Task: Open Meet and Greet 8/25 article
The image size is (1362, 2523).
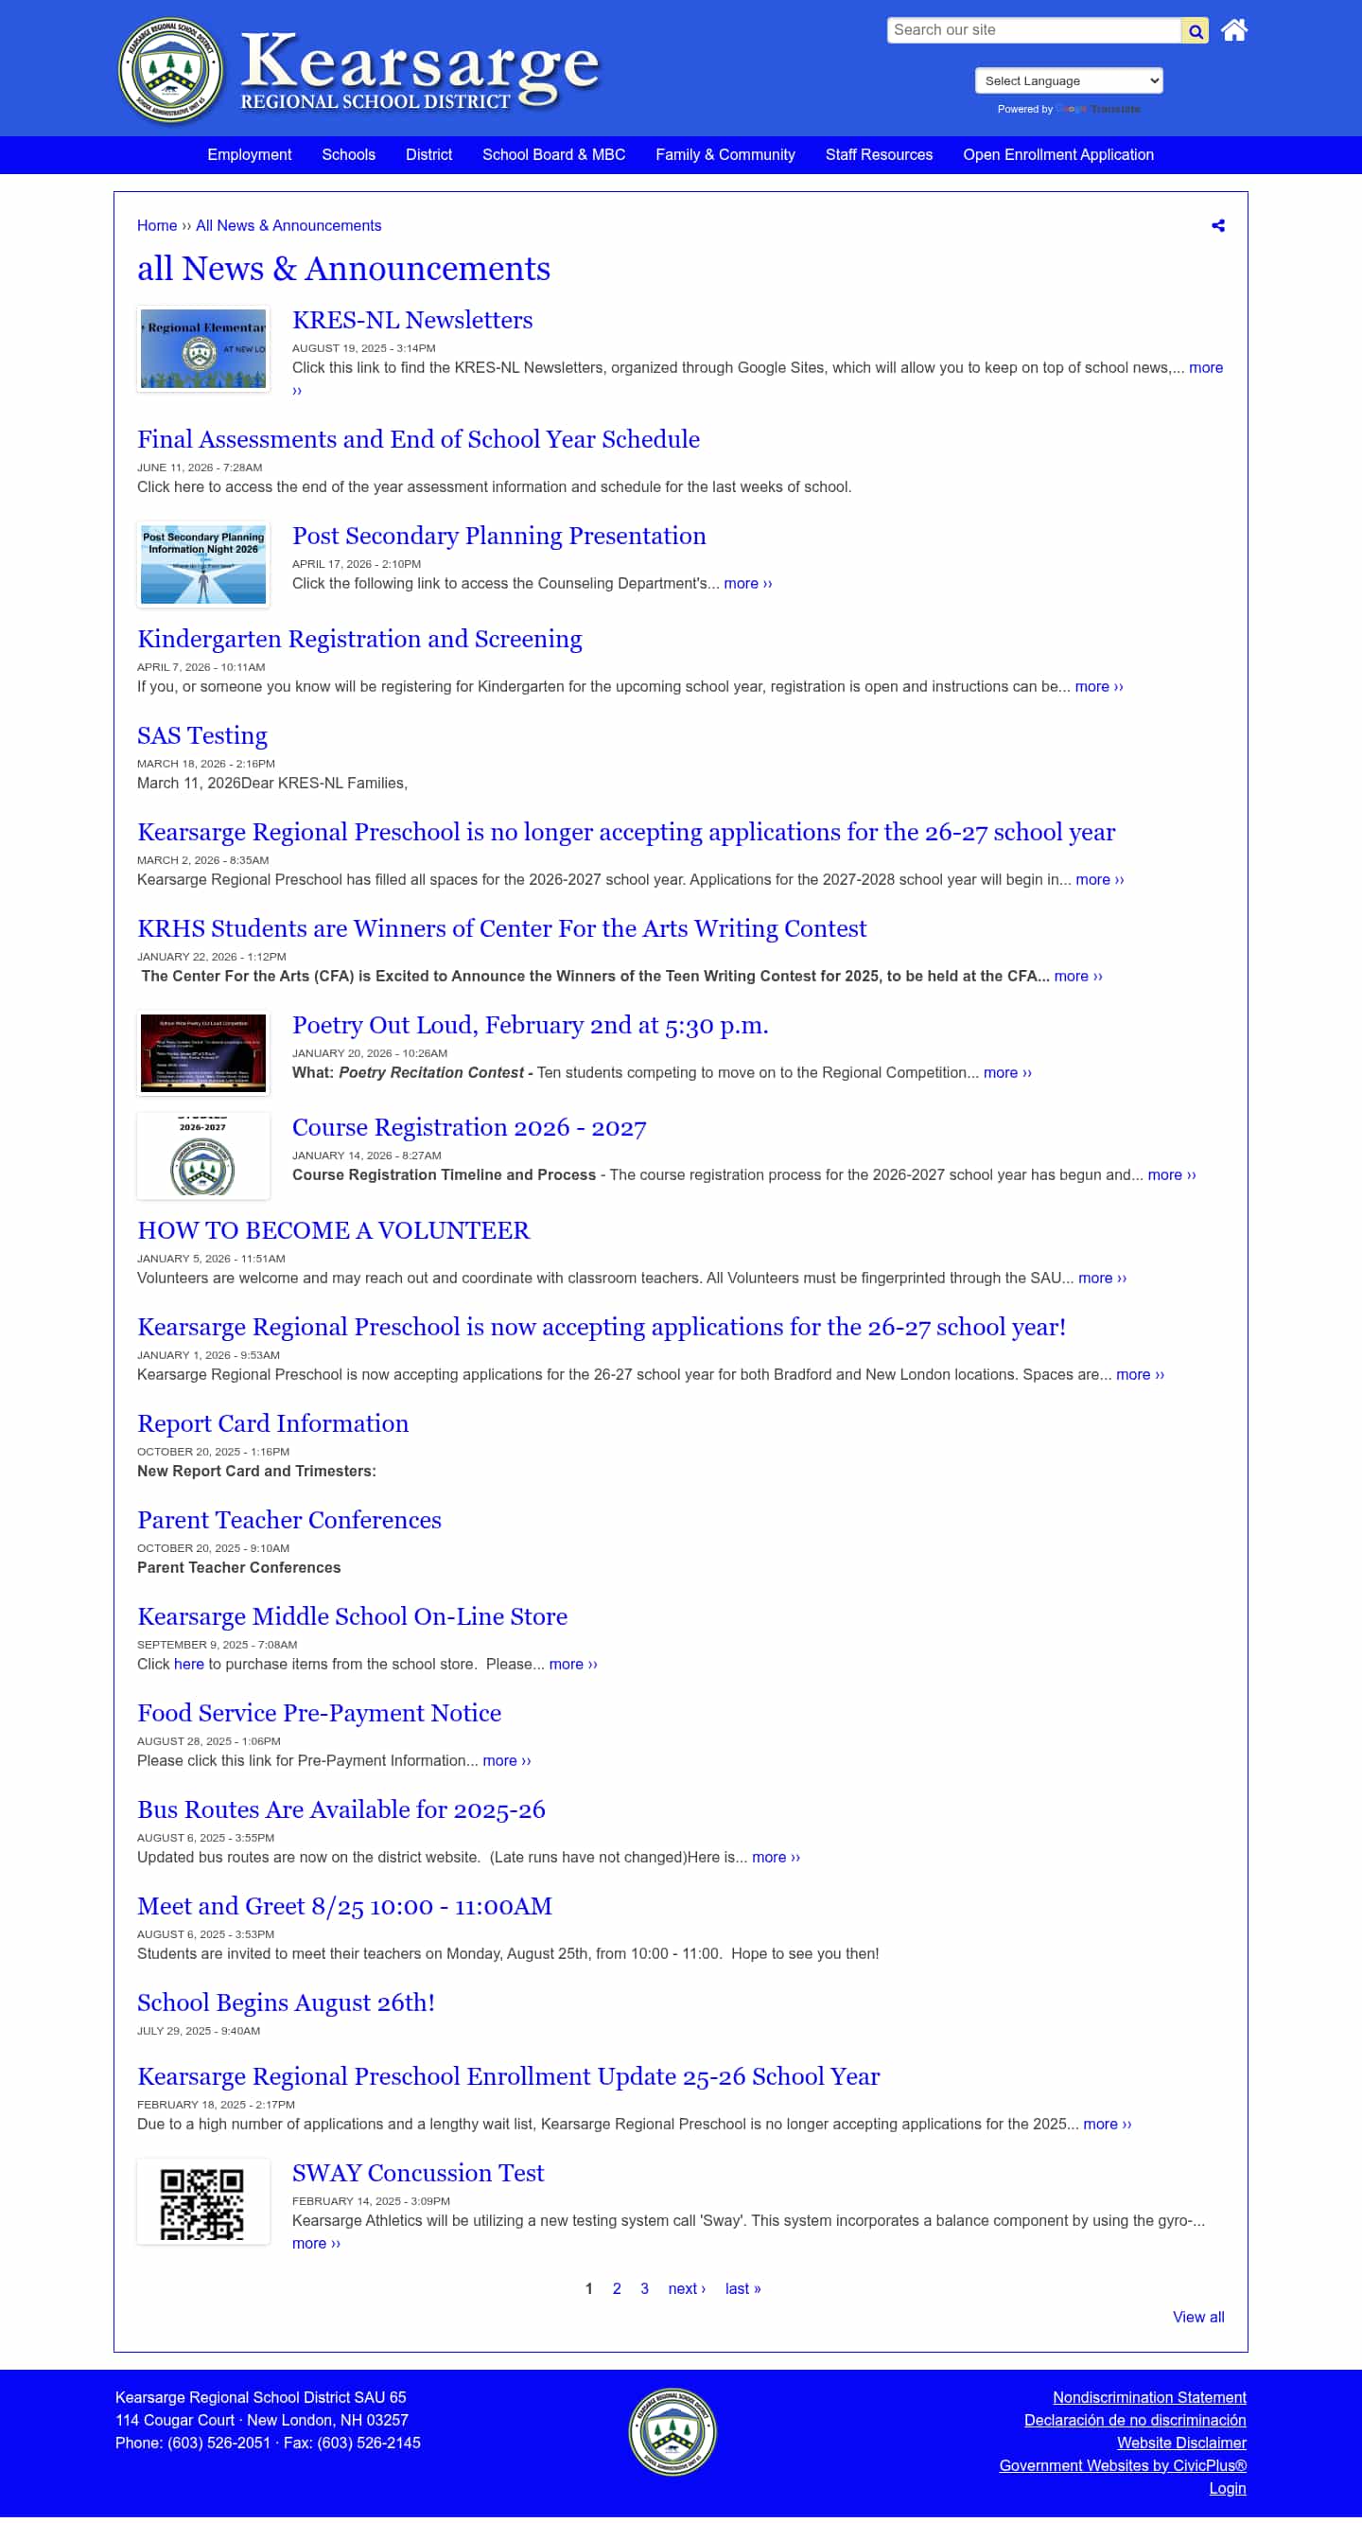Action: 344,1907
